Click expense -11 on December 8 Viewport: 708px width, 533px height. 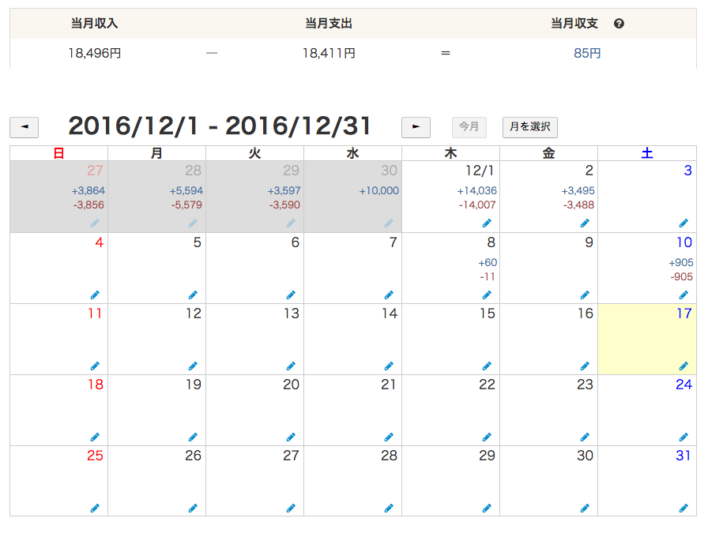(x=488, y=276)
